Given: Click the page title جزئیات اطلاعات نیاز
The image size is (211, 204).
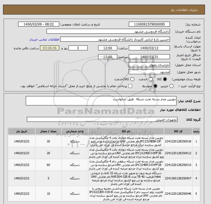Looking at the screenshot, I should click(x=184, y=10).
